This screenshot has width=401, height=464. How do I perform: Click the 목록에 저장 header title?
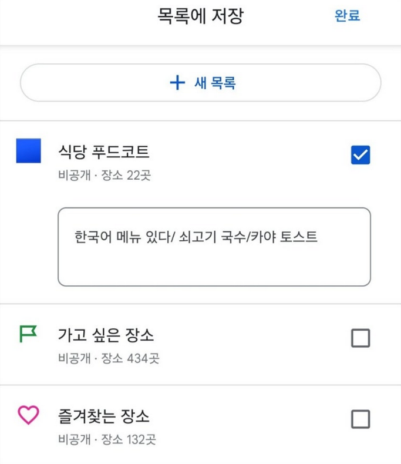click(200, 16)
